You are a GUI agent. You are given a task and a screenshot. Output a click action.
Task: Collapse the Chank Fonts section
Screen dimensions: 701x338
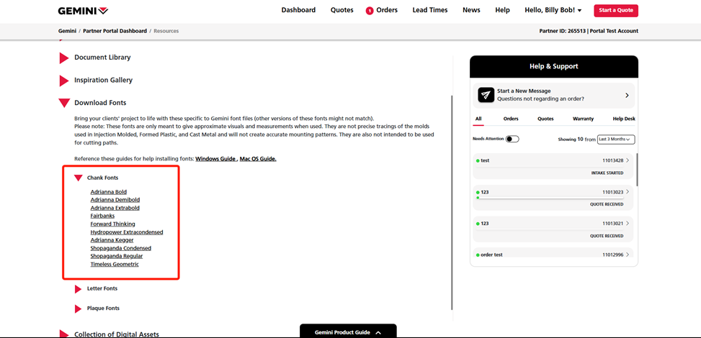coord(79,178)
